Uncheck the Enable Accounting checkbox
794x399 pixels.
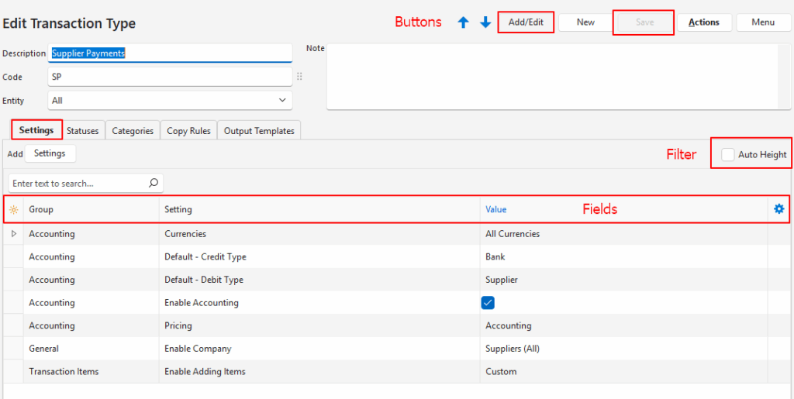[x=488, y=303]
